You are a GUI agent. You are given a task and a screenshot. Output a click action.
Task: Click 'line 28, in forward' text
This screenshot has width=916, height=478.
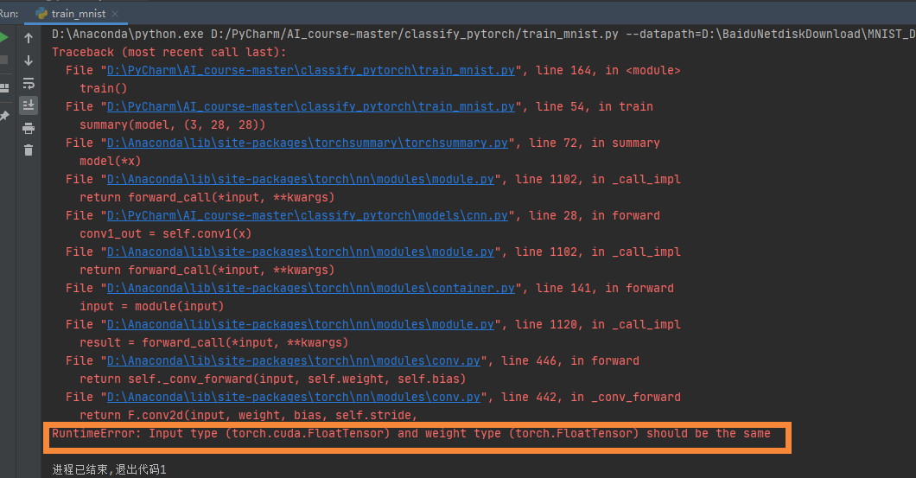(x=595, y=215)
